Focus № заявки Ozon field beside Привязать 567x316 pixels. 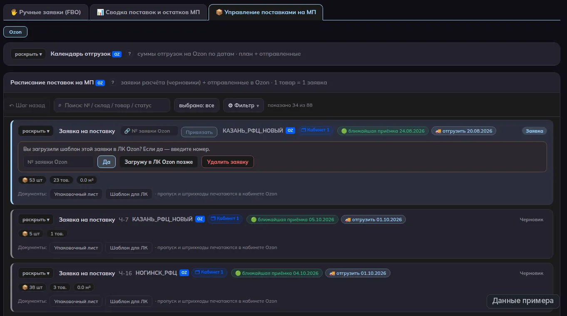pyautogui.click(x=150, y=131)
